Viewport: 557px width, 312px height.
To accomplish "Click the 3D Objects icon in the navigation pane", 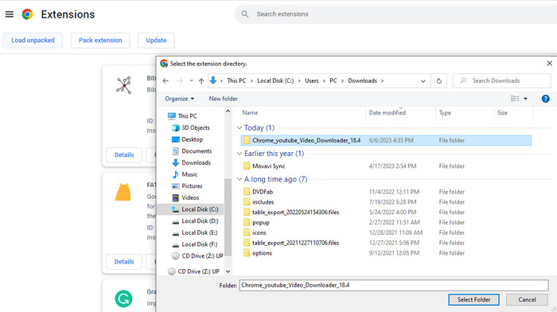I will click(x=176, y=127).
